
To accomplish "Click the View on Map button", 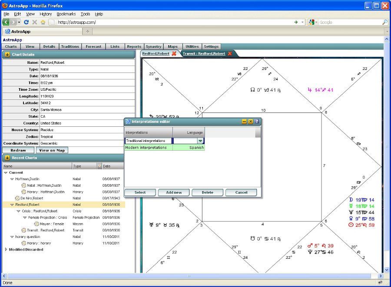I will [52, 150].
